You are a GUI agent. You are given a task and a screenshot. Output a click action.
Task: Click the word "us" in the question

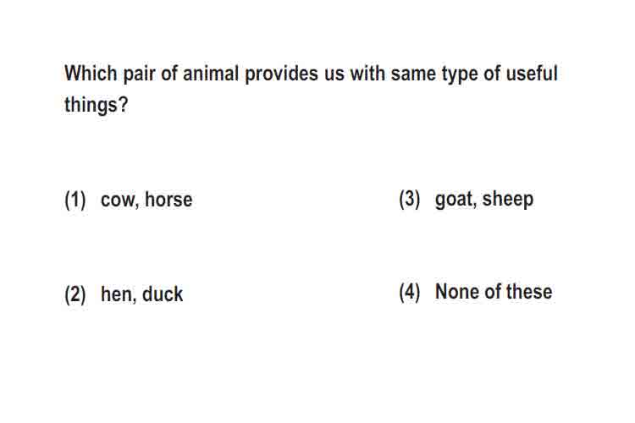(334, 75)
